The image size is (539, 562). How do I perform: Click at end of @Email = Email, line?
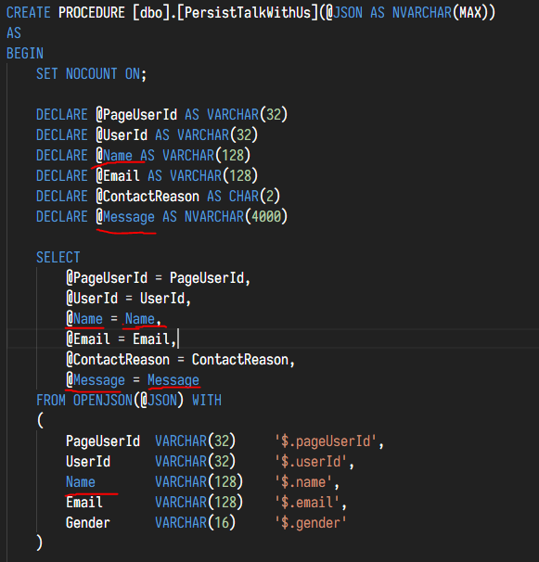pyautogui.click(x=177, y=339)
